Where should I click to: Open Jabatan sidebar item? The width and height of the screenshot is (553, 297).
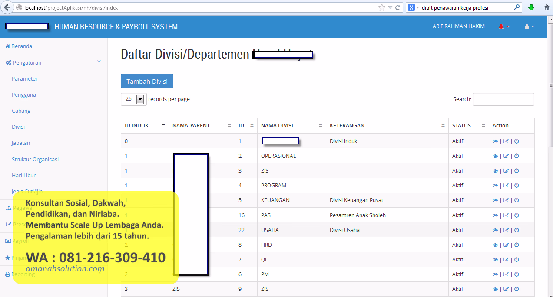pos(21,143)
